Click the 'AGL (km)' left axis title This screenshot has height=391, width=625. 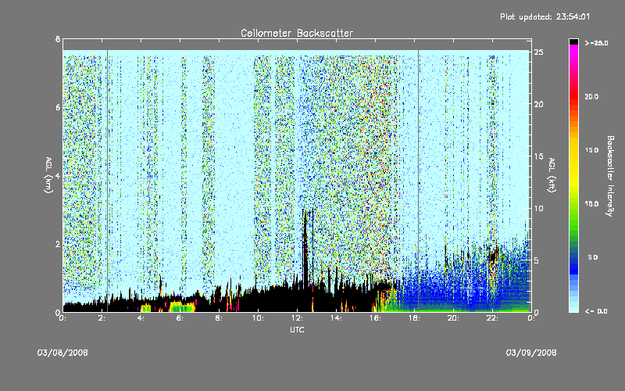click(x=48, y=175)
